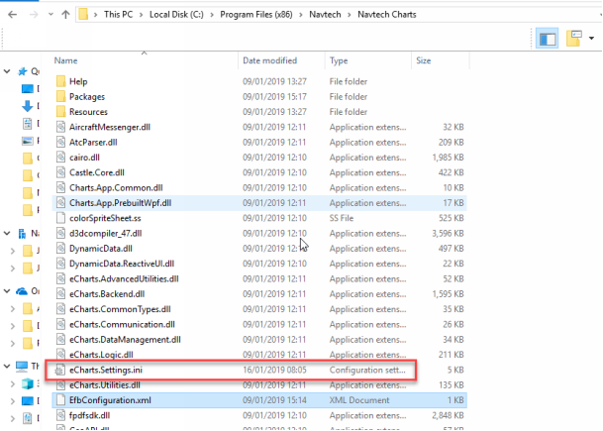Open the new item sticky-note icon
Screen dimensions: 603x431
pos(573,38)
